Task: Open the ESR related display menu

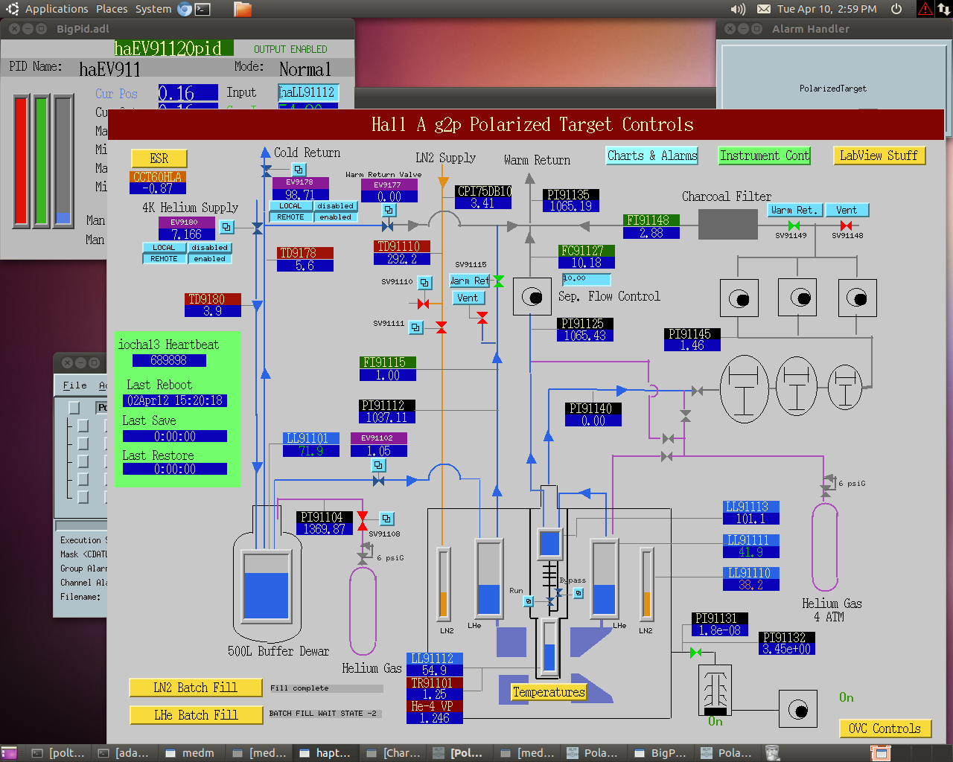Action: 159,159
